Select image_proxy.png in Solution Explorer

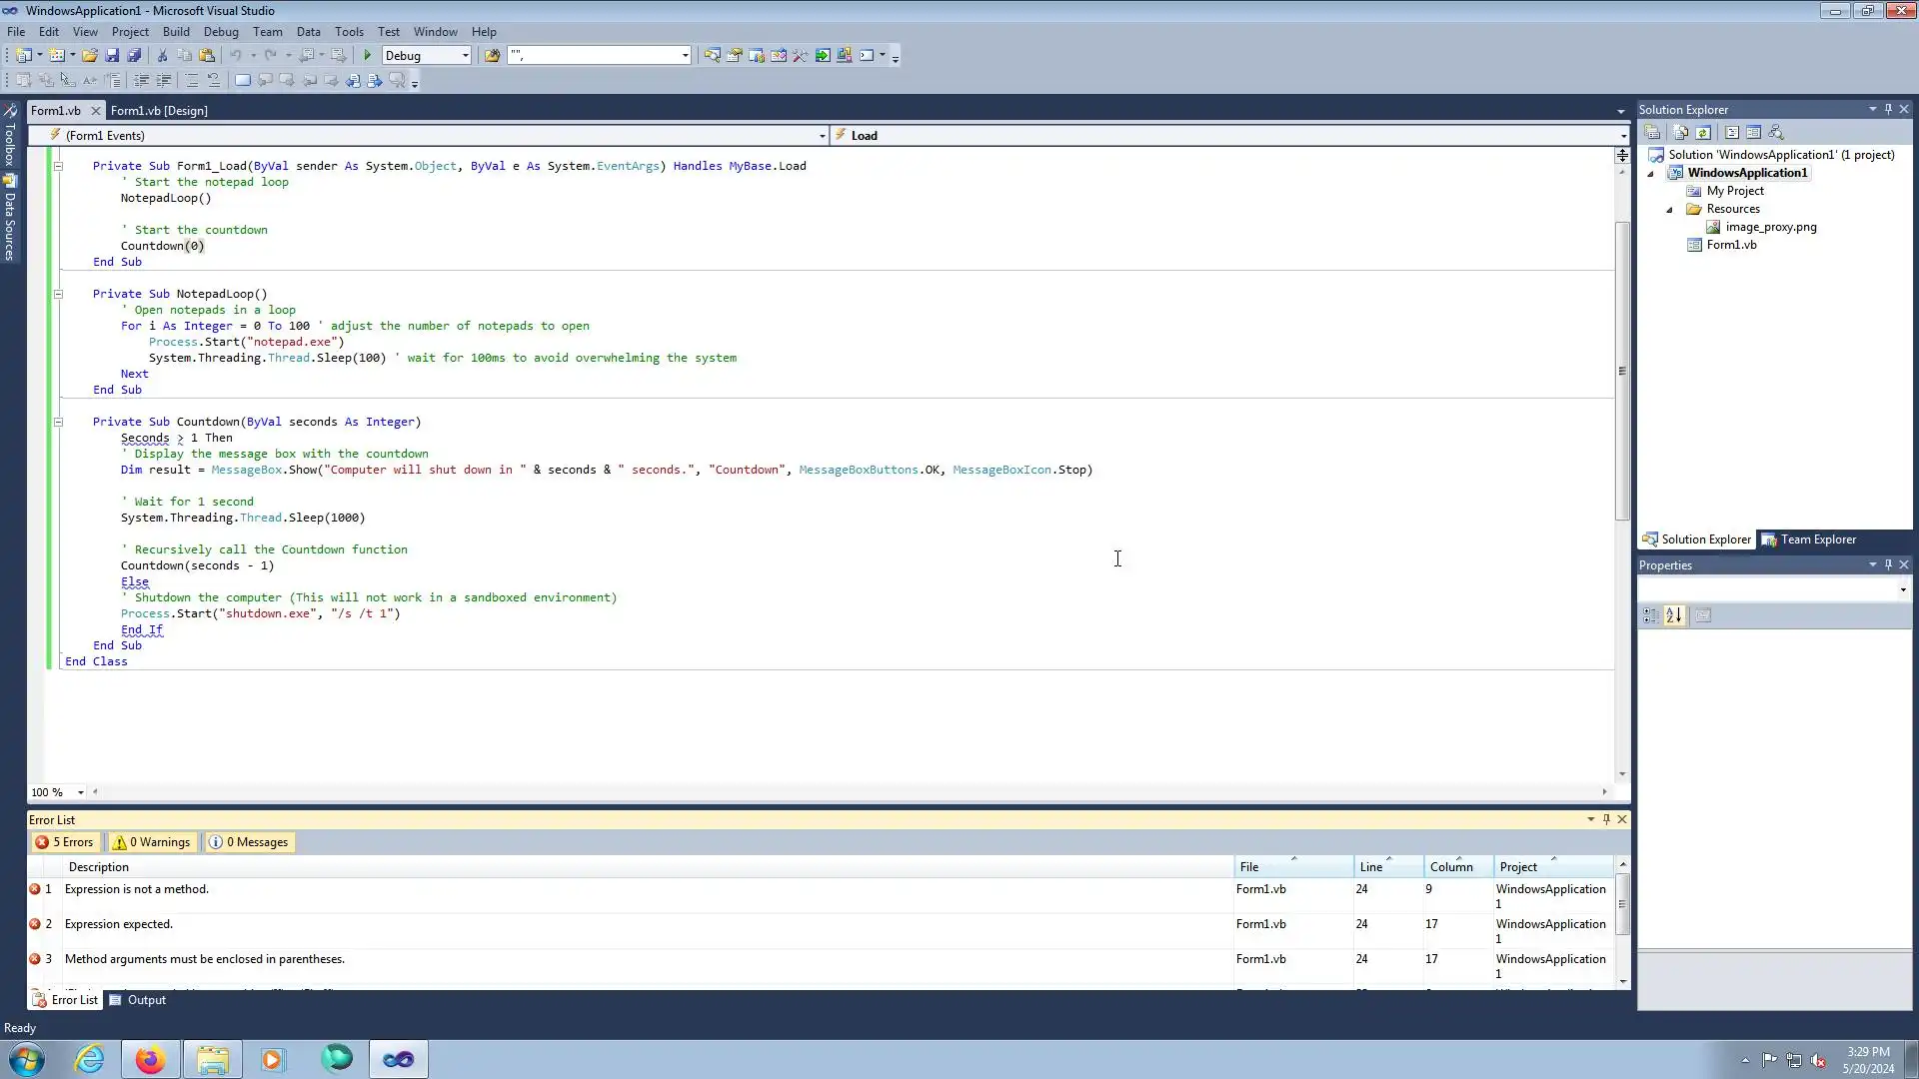coord(1770,227)
